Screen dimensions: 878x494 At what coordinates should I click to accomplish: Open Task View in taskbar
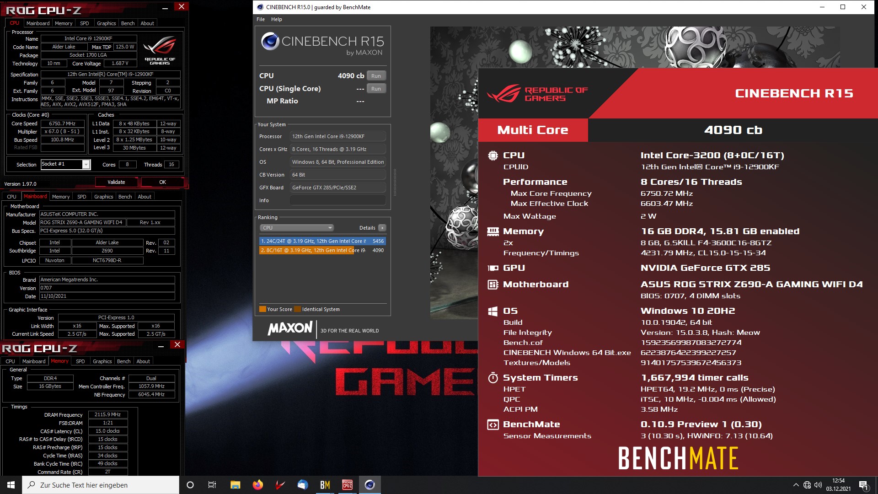click(x=212, y=485)
